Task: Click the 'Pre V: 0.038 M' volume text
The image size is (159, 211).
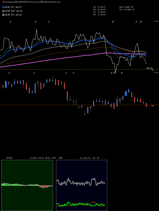Action: [127, 10]
